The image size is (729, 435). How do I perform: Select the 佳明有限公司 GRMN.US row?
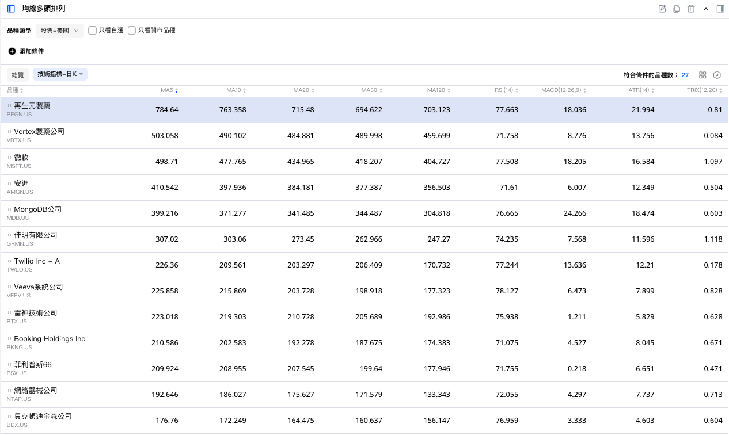coord(364,239)
